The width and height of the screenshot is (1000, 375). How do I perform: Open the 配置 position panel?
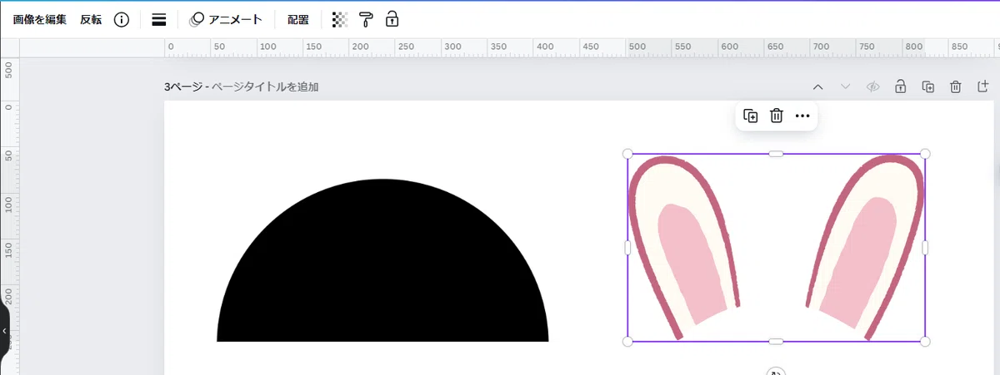point(297,19)
